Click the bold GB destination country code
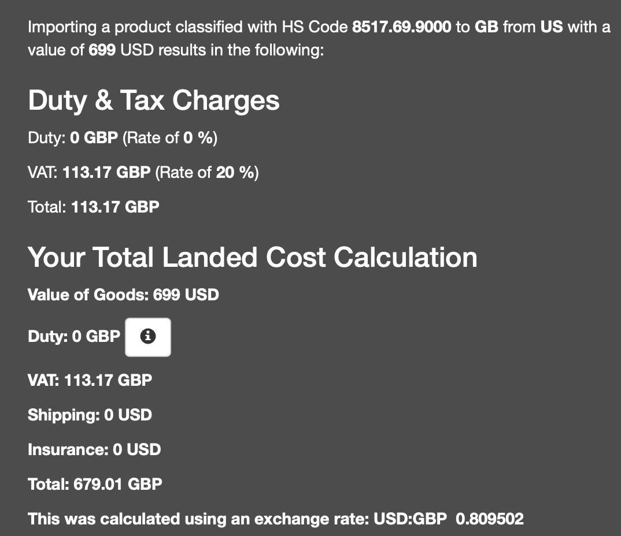The image size is (621, 536). pos(486,27)
